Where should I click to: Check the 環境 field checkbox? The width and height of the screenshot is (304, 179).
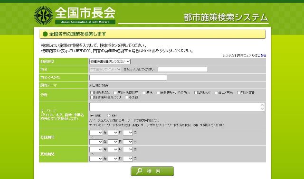143,93
